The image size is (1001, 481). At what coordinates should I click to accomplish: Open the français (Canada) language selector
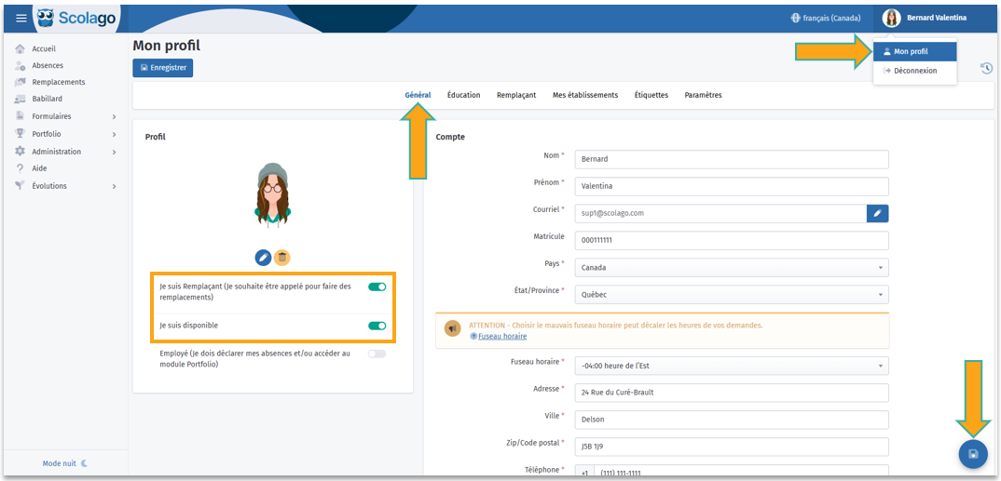pos(826,18)
